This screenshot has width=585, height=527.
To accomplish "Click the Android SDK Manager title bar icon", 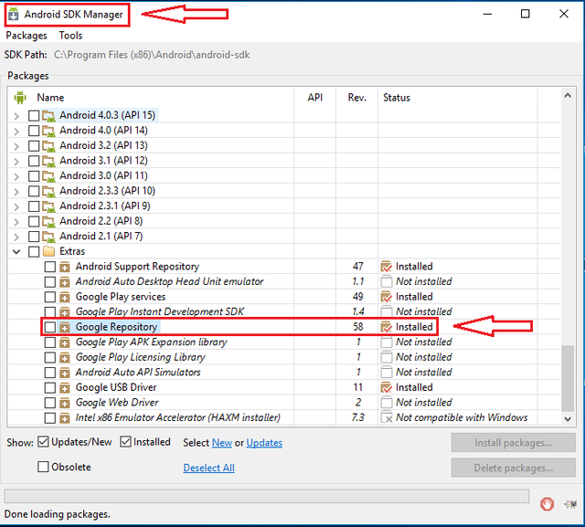I will click(14, 14).
